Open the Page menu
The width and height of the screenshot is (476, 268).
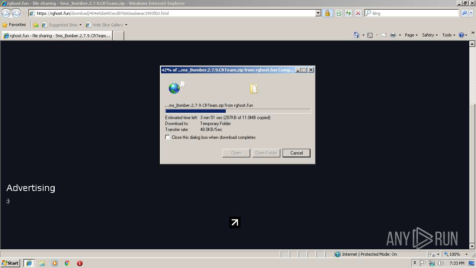(411, 35)
